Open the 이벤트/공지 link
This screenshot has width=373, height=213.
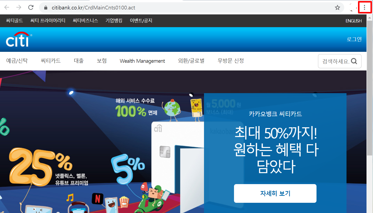point(141,21)
